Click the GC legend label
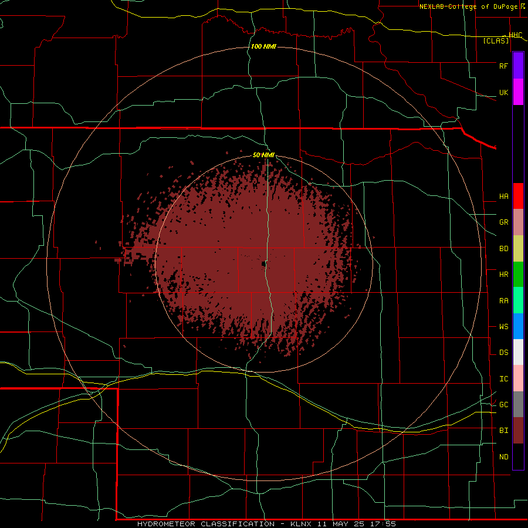Image resolution: width=528 pixels, height=528 pixels. point(503,405)
